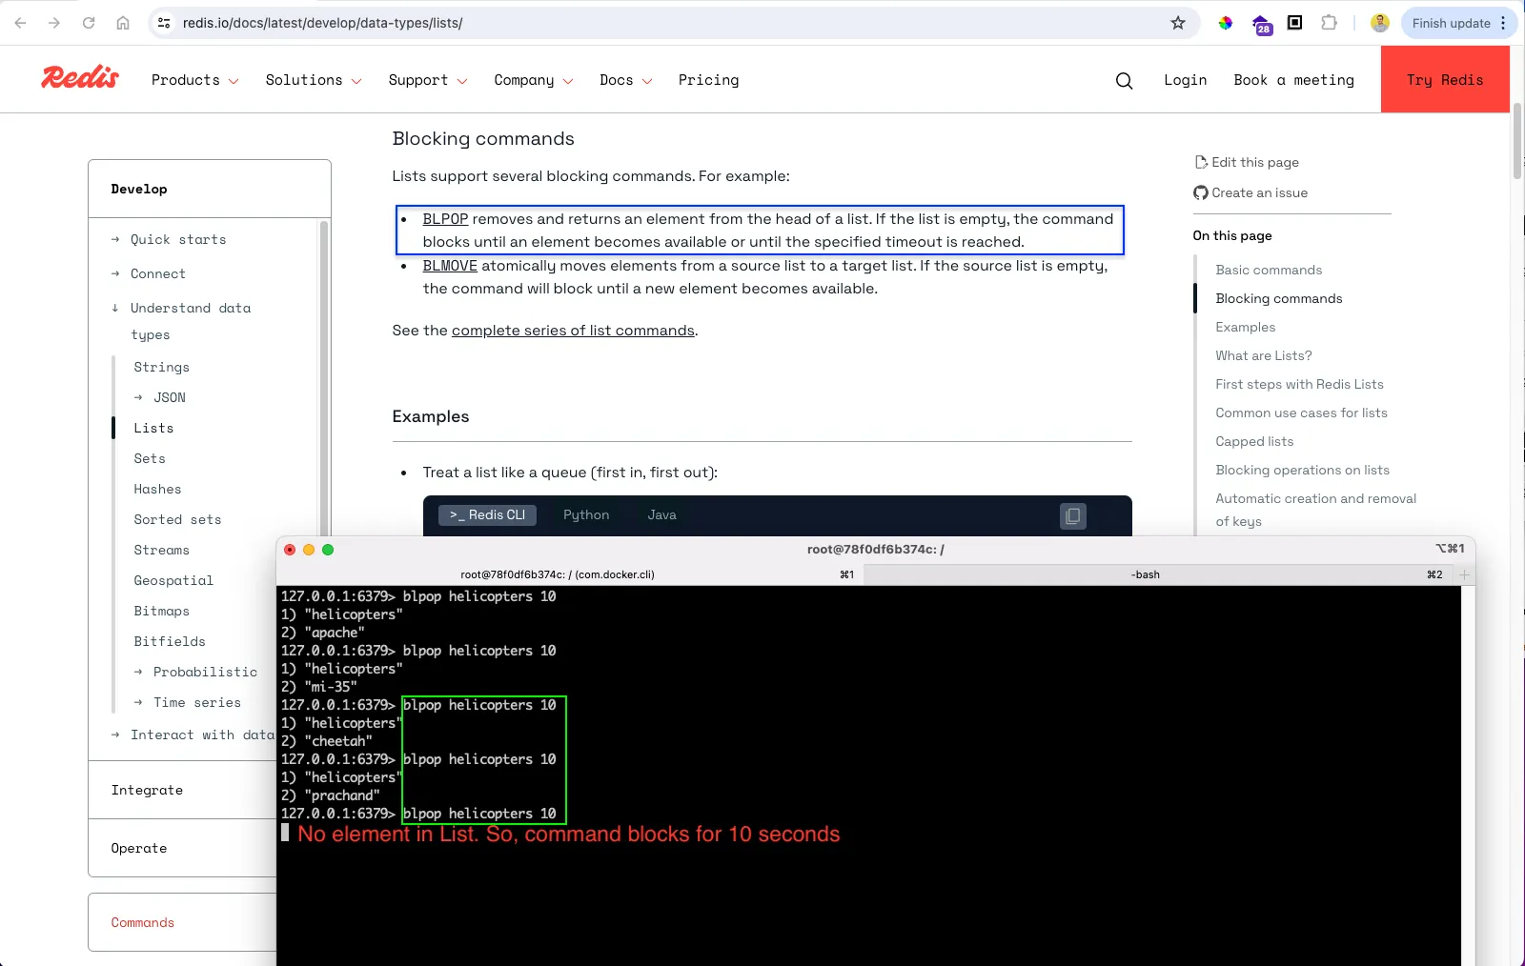Add a new terminal tab with plus

tap(1464, 574)
